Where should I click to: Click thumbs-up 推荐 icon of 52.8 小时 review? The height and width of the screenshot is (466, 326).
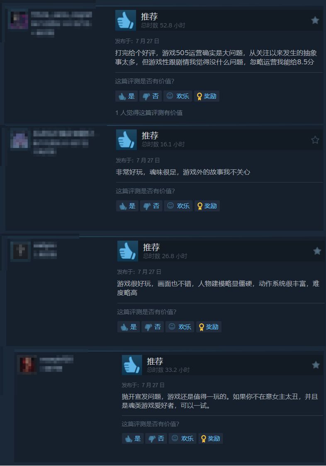click(125, 20)
